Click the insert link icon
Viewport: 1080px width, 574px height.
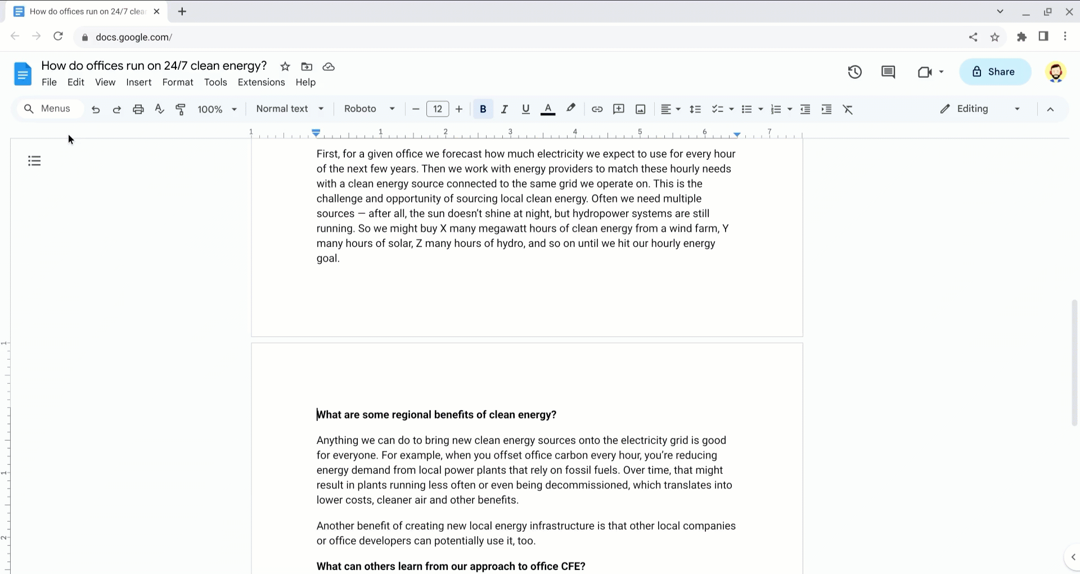pyautogui.click(x=597, y=109)
